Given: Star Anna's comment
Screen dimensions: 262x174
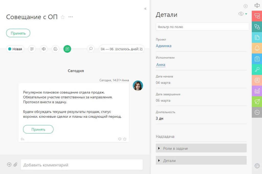Looking at the screenshot, I should pos(125,139).
